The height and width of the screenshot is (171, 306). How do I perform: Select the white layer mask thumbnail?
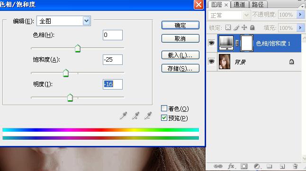pyautogui.click(x=247, y=43)
